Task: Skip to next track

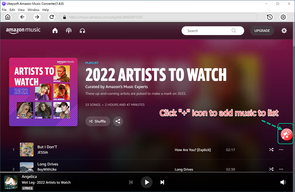Action: (x=162, y=182)
